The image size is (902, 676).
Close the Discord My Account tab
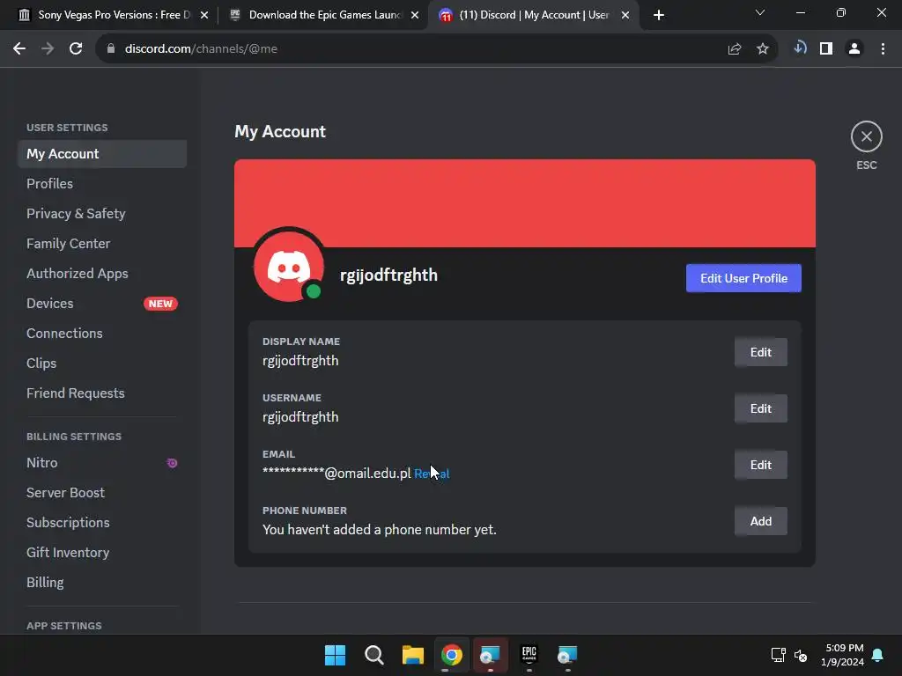pos(625,15)
